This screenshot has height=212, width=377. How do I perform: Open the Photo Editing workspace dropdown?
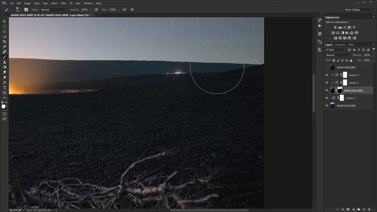359,9
